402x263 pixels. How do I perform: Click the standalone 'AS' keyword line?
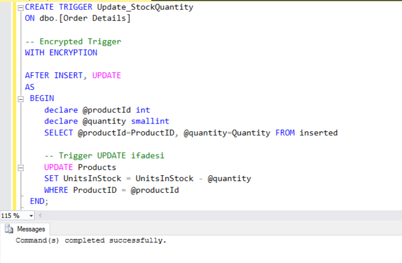pos(30,87)
